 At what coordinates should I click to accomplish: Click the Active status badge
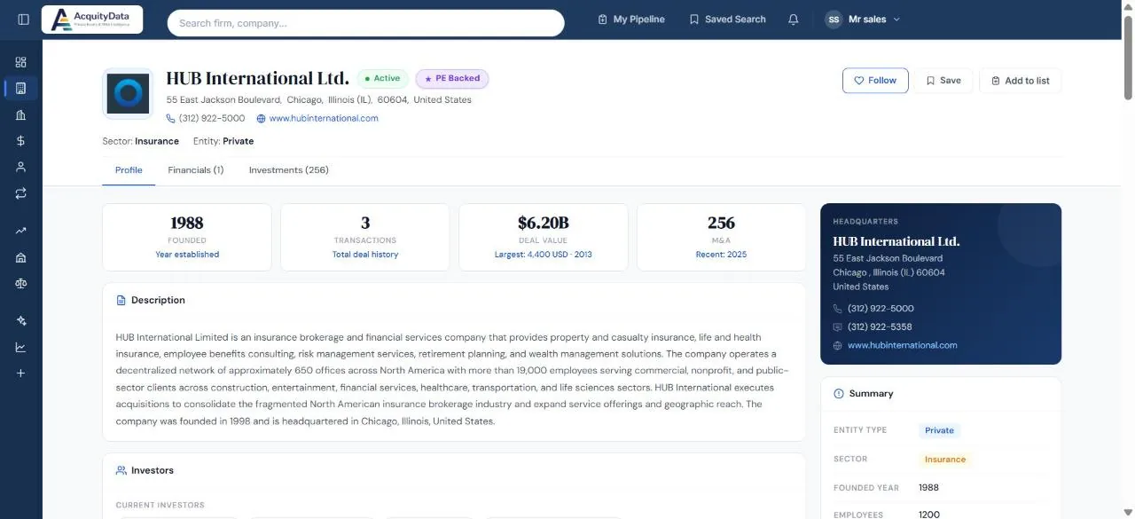click(383, 79)
